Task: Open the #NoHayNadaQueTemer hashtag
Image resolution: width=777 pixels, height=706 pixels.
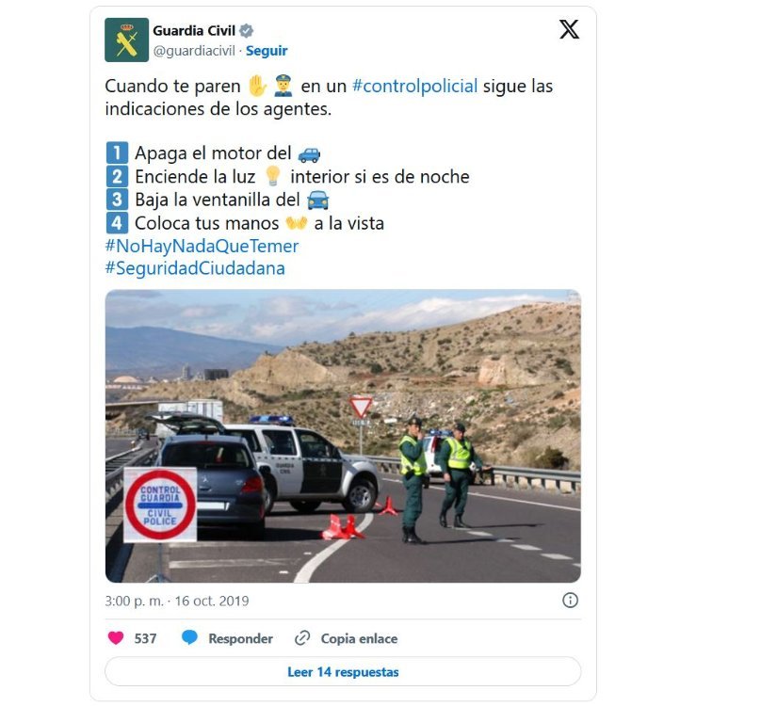Action: point(202,246)
